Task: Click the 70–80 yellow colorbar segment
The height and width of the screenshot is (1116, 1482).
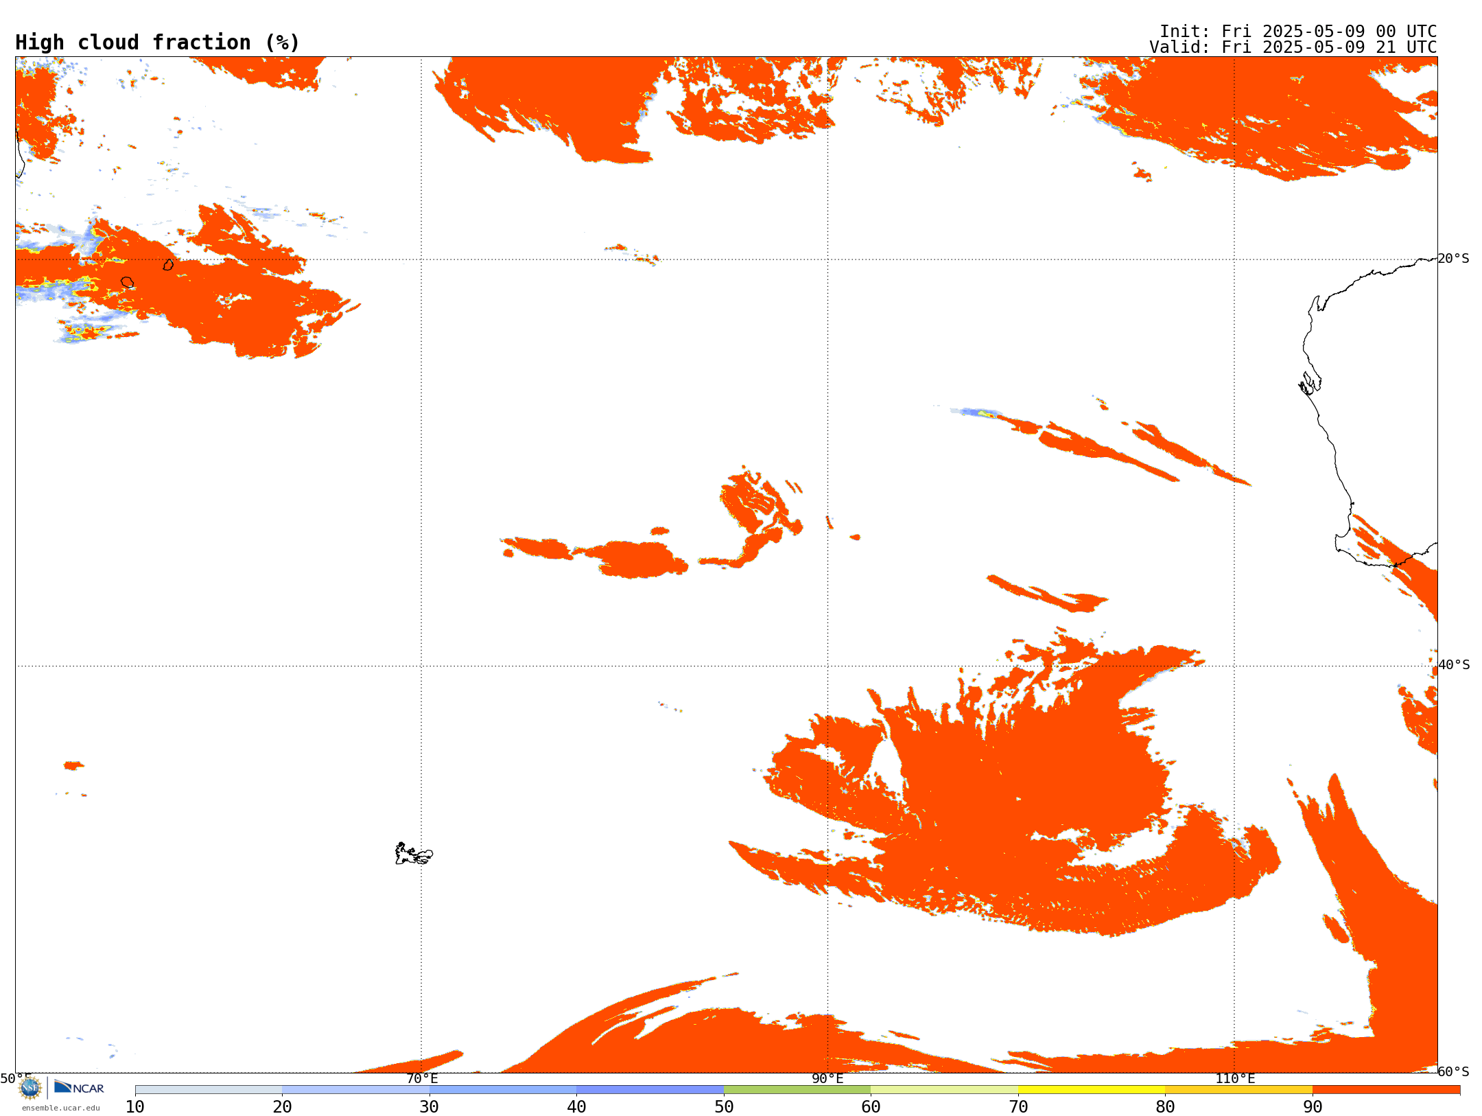Action: click(x=1092, y=1090)
